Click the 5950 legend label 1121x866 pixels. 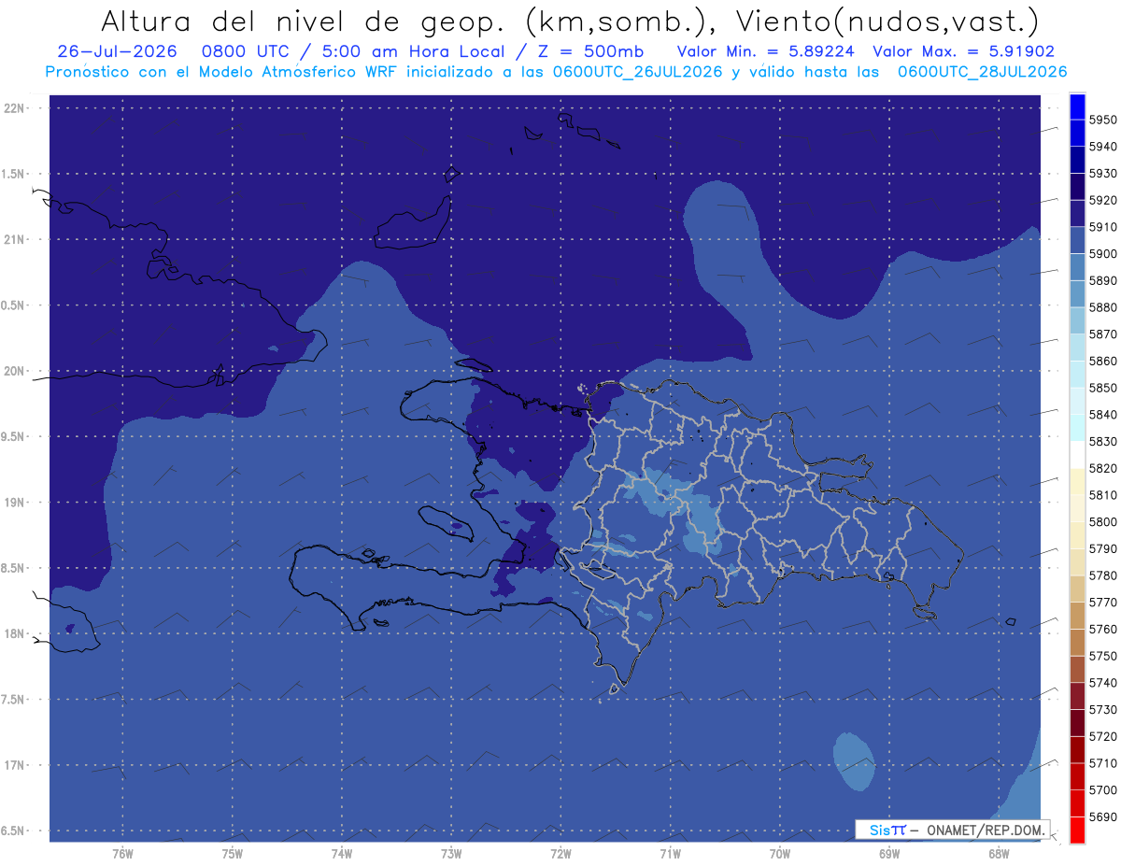click(1102, 120)
